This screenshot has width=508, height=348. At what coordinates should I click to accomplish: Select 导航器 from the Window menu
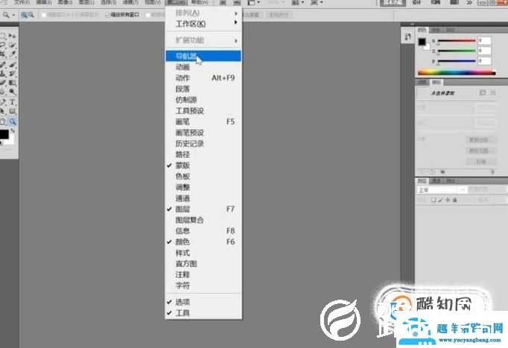point(203,56)
